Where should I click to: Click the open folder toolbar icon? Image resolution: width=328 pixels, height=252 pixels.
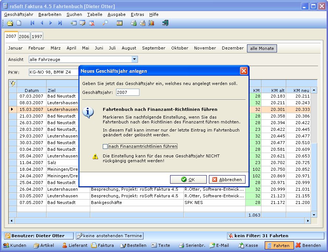10,23
